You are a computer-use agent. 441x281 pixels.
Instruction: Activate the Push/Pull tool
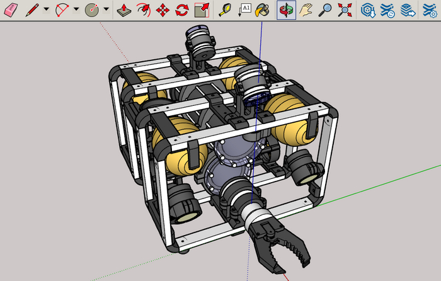tap(124, 9)
